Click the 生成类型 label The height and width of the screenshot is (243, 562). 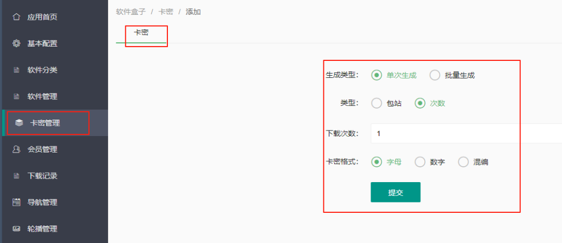pos(342,75)
